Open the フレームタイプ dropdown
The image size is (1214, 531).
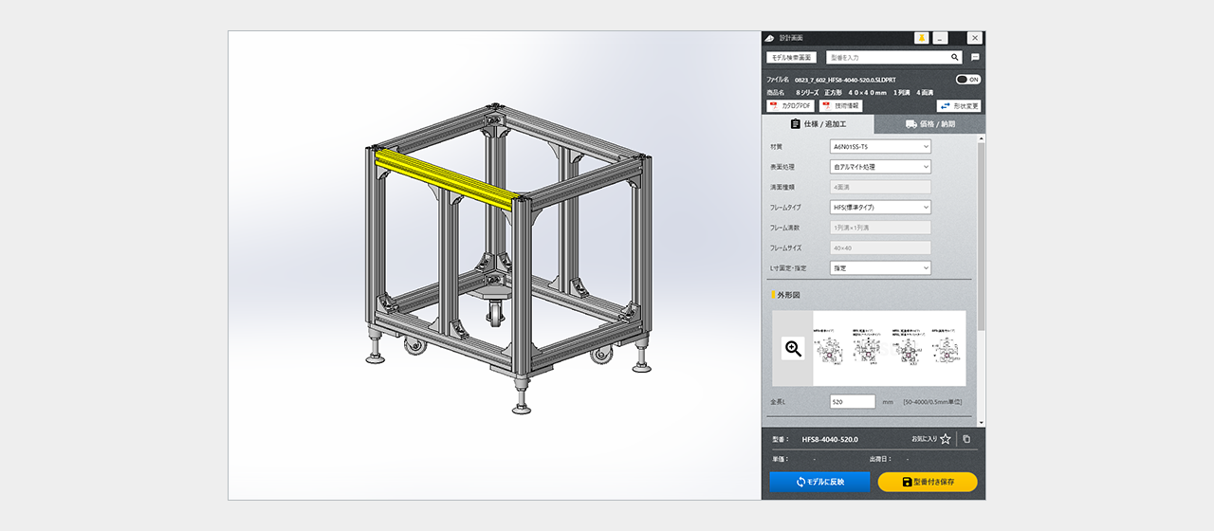click(x=880, y=208)
